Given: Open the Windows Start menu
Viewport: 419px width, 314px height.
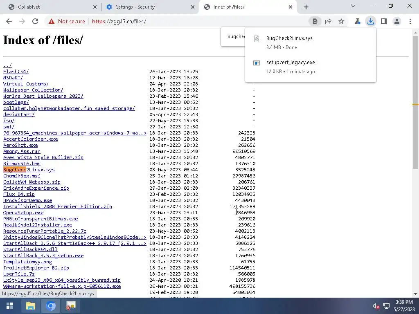Looking at the screenshot, I should [x=10, y=306].
